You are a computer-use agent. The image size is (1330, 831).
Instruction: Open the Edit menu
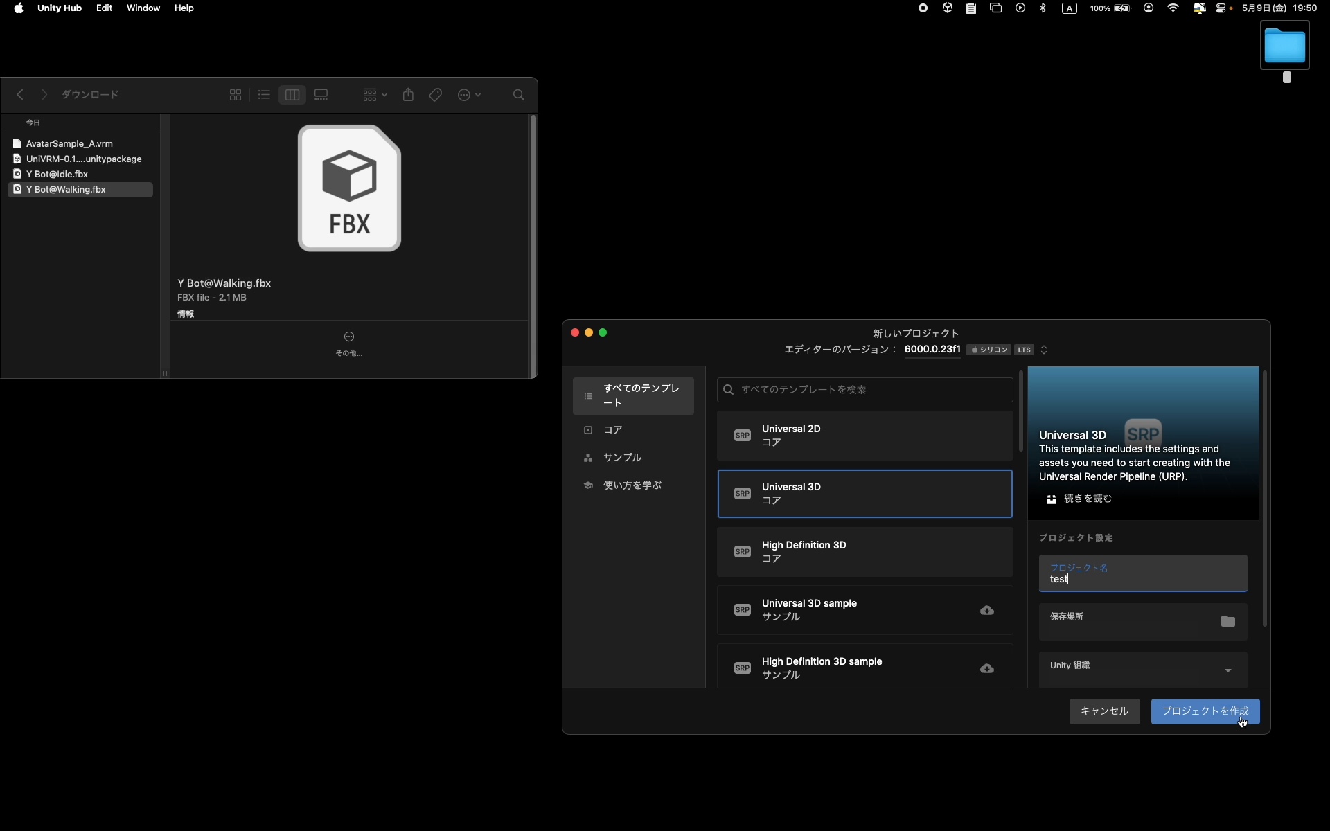point(104,8)
